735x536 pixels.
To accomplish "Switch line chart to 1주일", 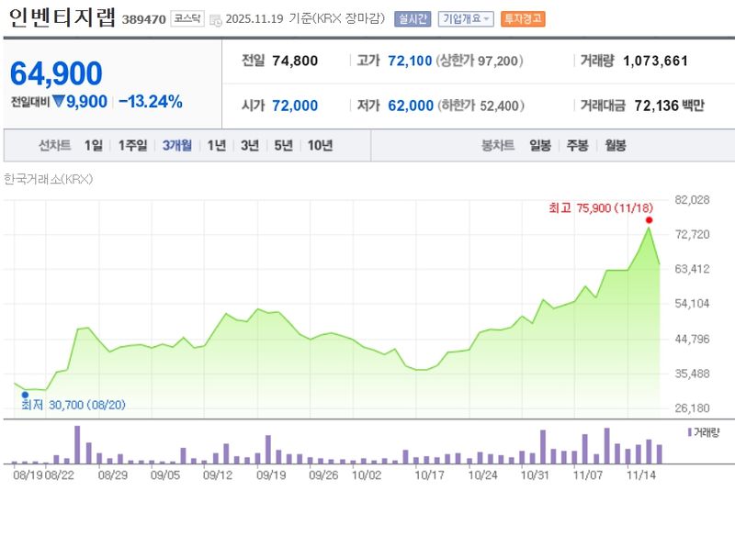I will [132, 145].
